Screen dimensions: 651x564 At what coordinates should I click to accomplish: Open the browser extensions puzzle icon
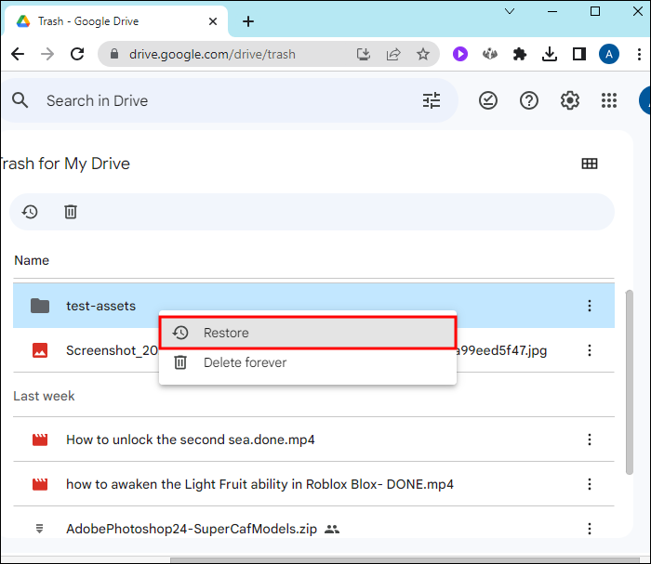[x=520, y=54]
